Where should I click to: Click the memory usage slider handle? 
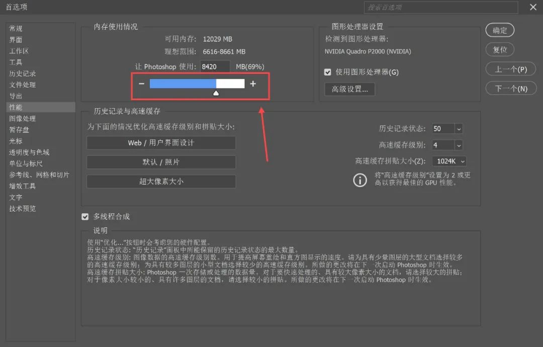[216, 93]
